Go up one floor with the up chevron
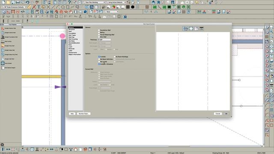274x154 pixels. coord(156,12)
